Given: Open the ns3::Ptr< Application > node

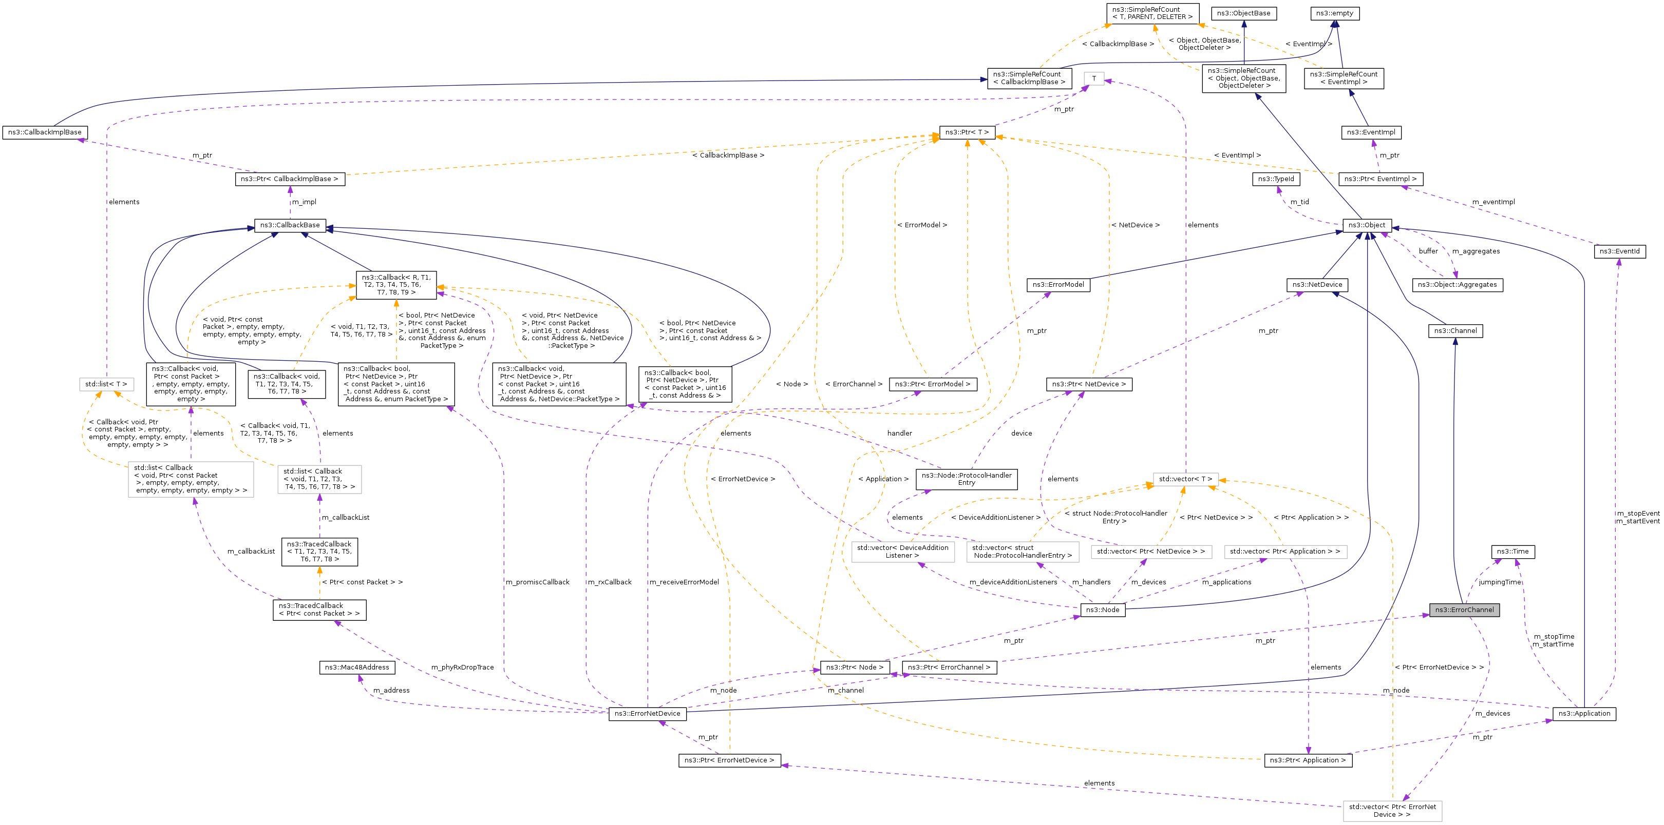Looking at the screenshot, I should click(x=1308, y=760).
